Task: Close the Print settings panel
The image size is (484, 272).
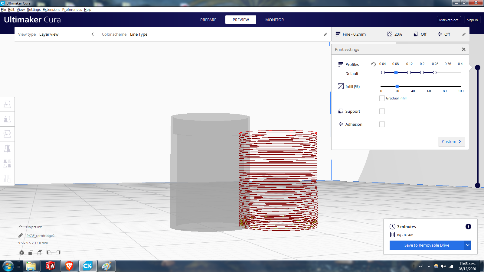Action: click(464, 49)
